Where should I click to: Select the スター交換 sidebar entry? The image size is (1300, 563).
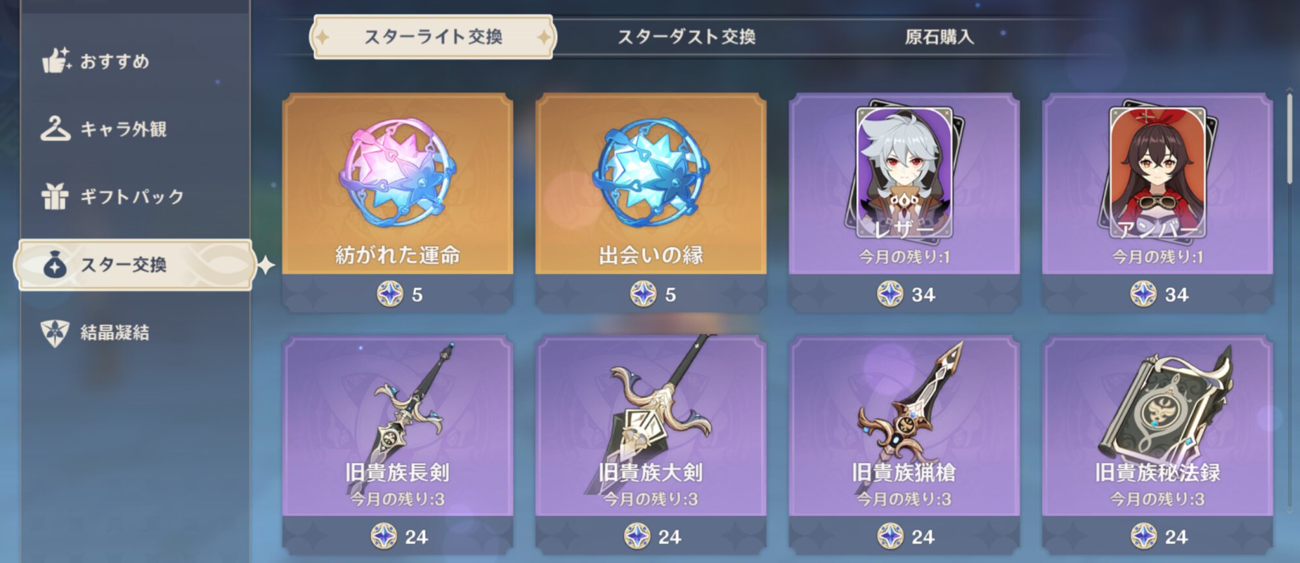click(x=135, y=264)
